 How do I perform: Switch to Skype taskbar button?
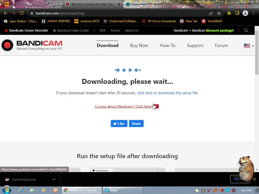tap(123, 190)
